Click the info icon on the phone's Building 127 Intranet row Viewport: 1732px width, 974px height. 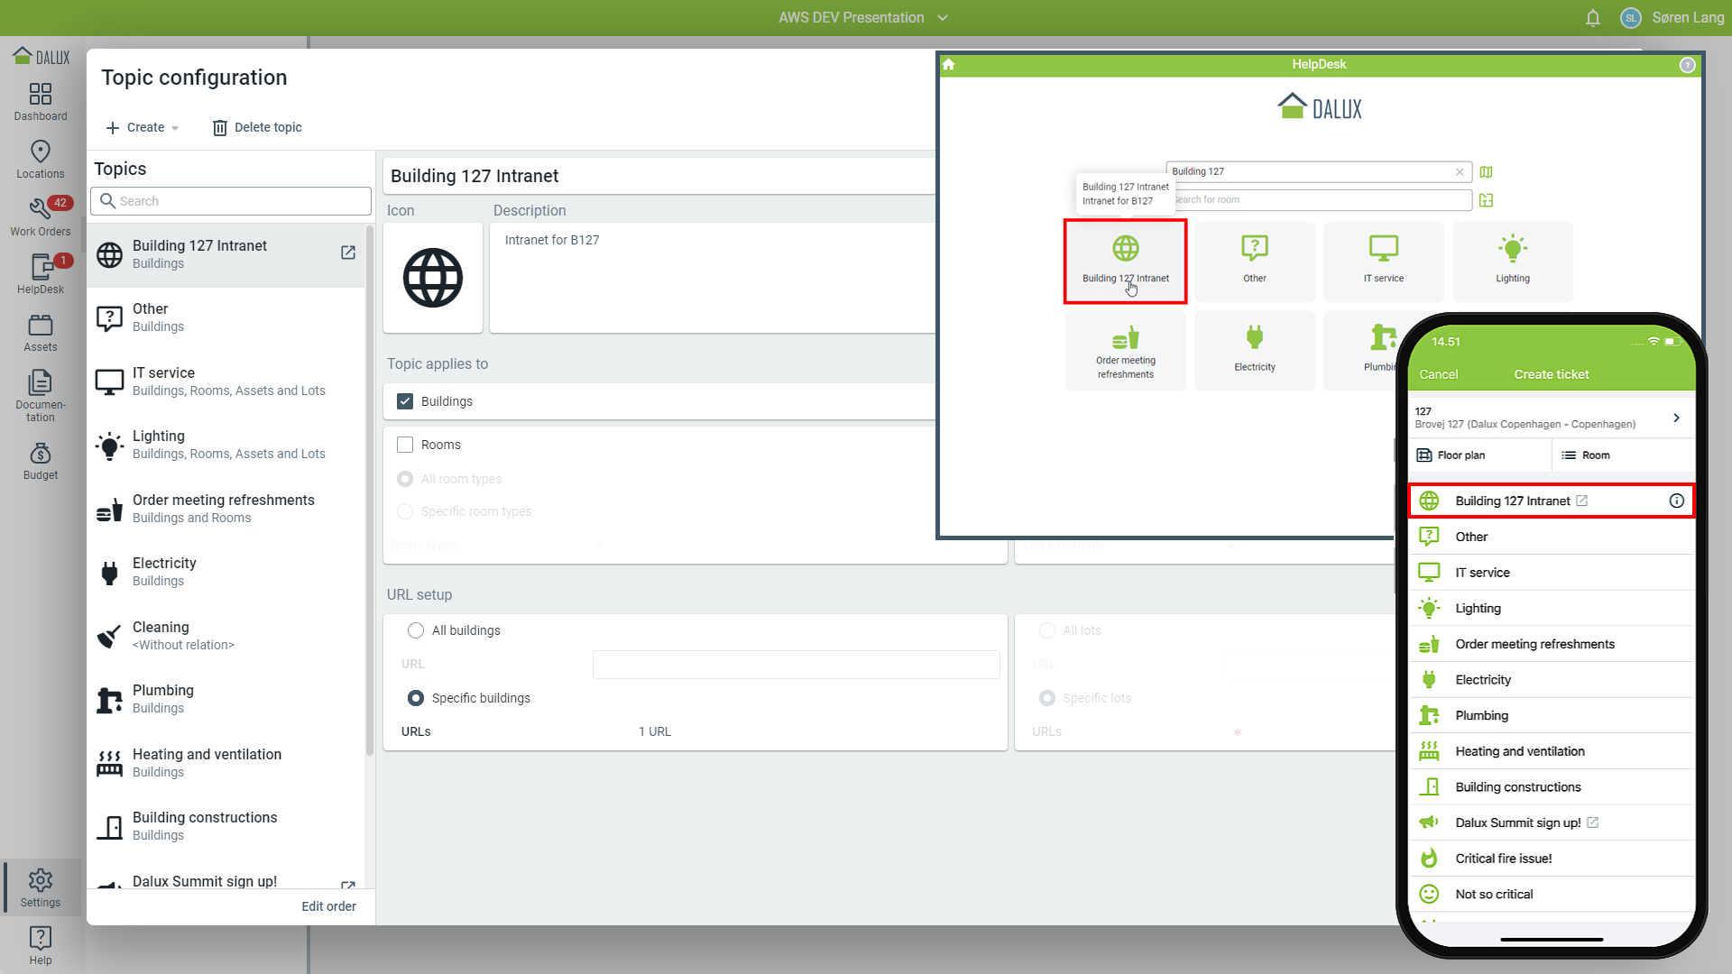pyautogui.click(x=1676, y=501)
